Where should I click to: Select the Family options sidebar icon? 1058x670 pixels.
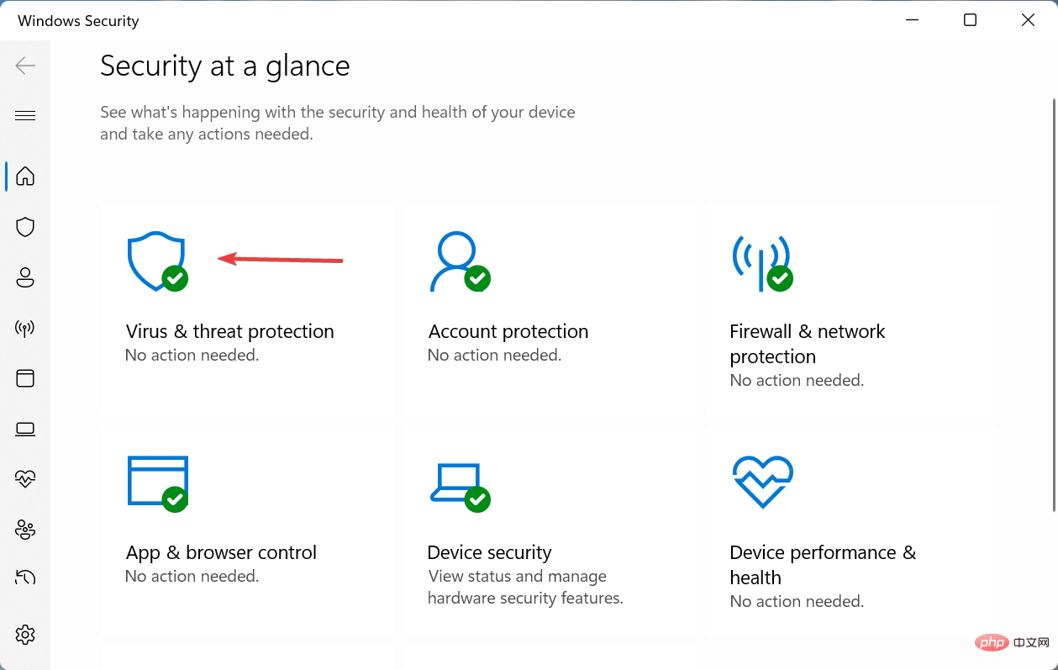tap(25, 530)
